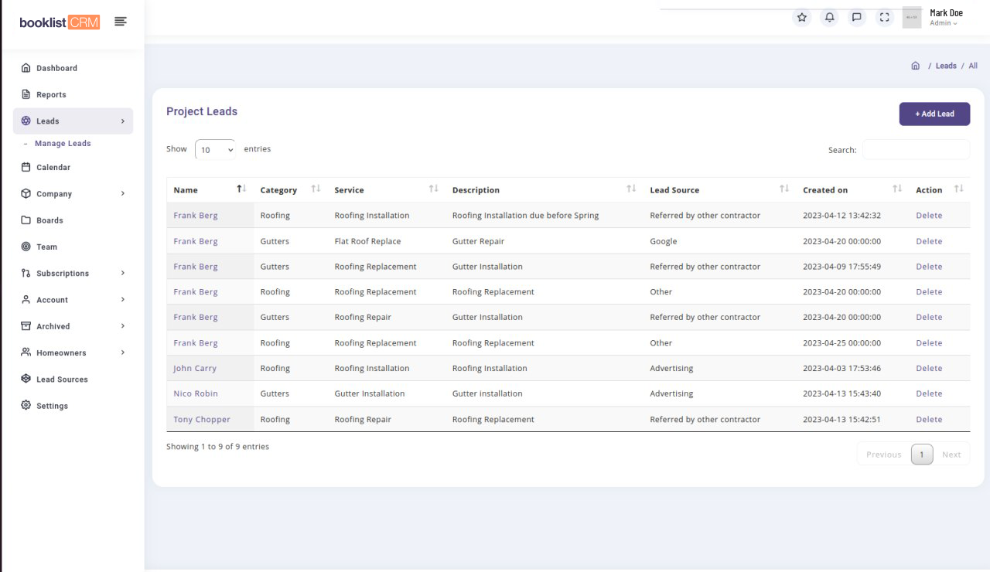Expand the Archived submenu chevron
Image resolution: width=990 pixels, height=572 pixels.
(x=122, y=326)
